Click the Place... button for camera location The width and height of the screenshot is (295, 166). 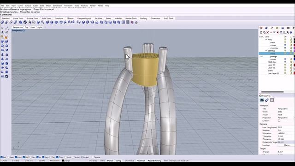pos(287,145)
